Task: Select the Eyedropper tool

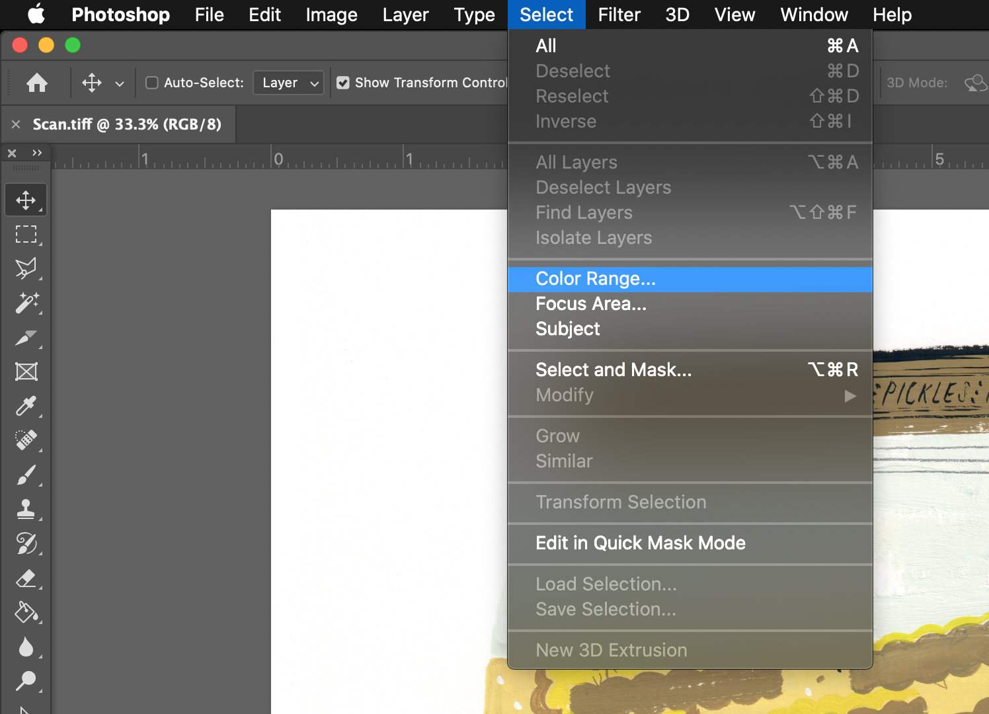Action: [26, 406]
